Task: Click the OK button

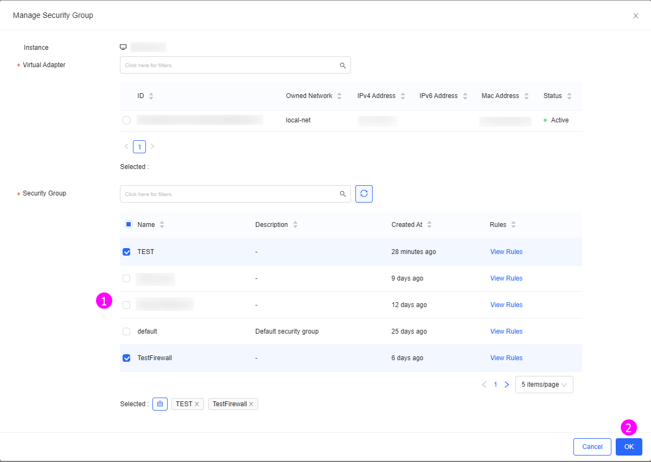Action: [629, 447]
